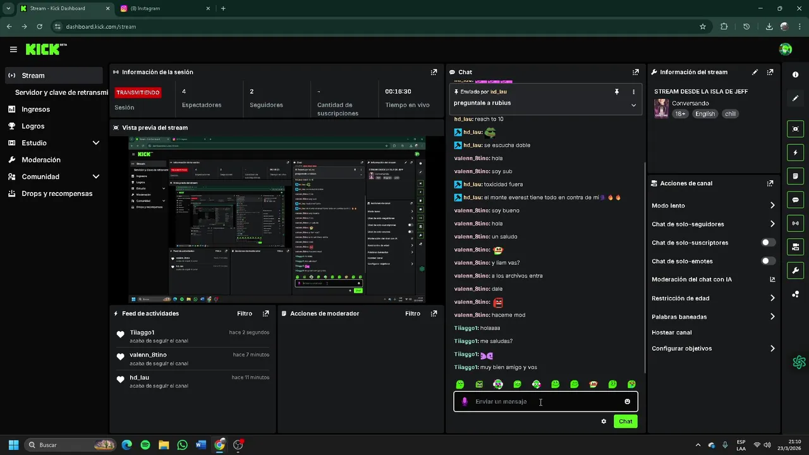Open Drops y recompensas in the sidebar
Viewport: 809px width, 455px height.
click(x=54, y=193)
